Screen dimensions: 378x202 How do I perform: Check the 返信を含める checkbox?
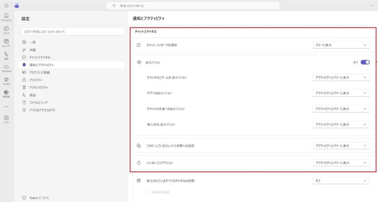[148, 192]
